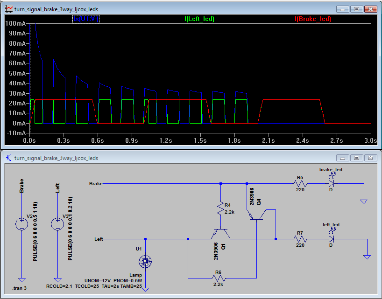Select the U1 lamp symbol
The width and height of the screenshot is (382, 299).
(145, 262)
